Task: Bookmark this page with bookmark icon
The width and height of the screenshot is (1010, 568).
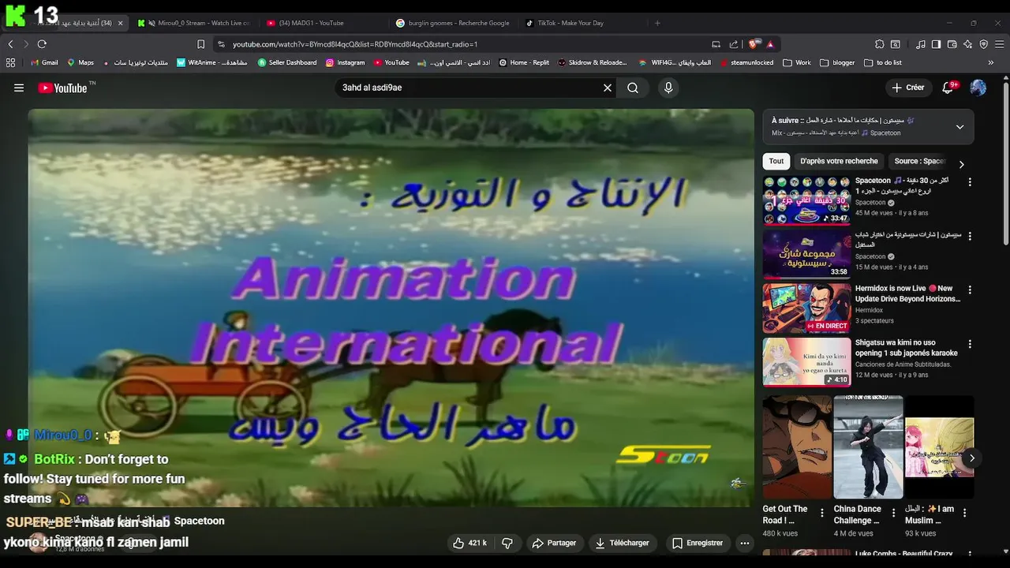Action: coord(200,44)
